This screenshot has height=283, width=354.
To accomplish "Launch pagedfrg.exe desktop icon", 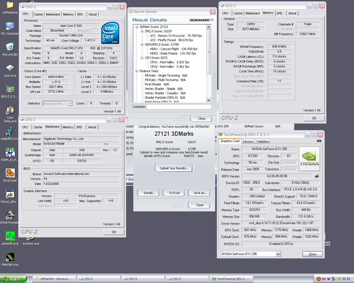I will [10, 134].
